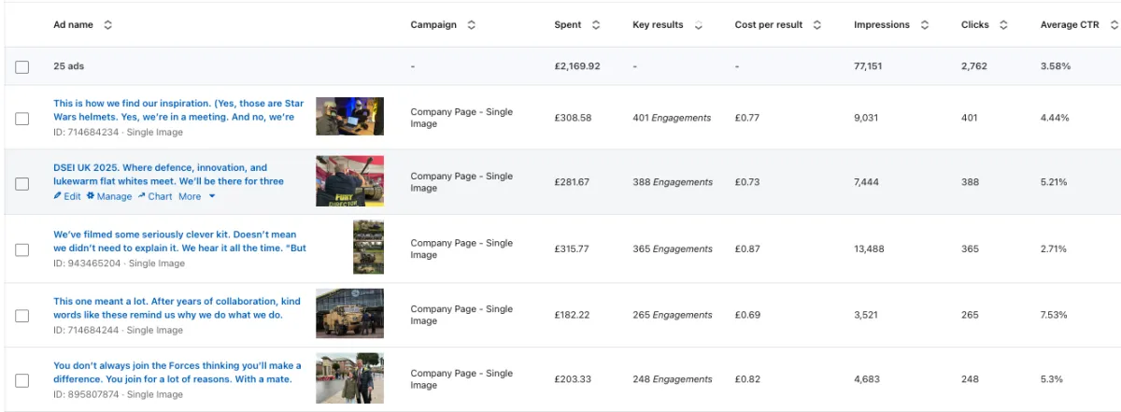Select checkbox for the Forces mate ad

pyautogui.click(x=22, y=380)
